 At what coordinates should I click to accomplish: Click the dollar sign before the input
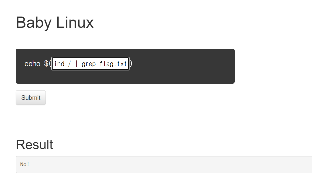click(x=46, y=64)
